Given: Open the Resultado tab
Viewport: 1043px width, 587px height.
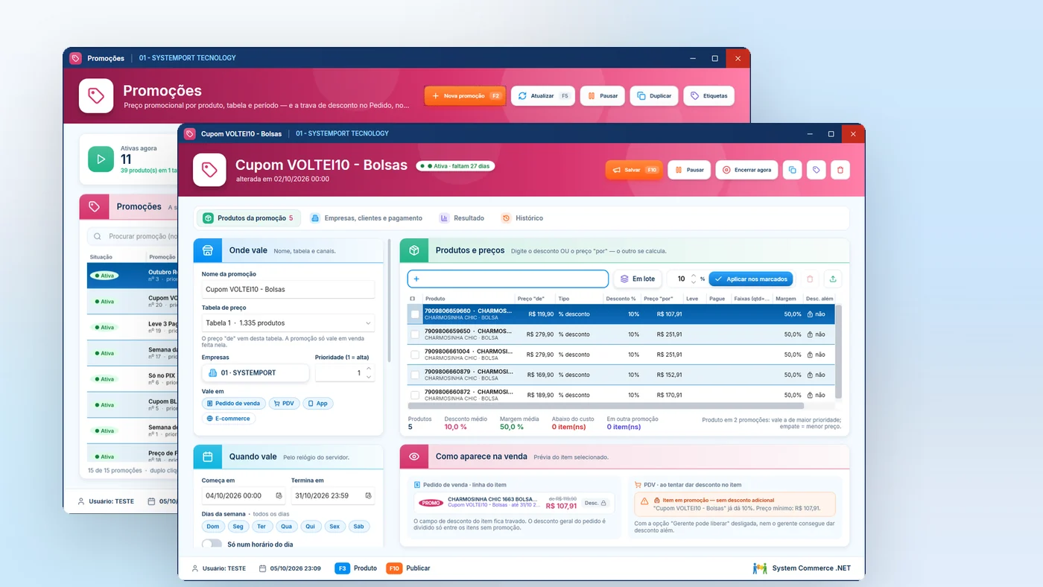Looking at the screenshot, I should tap(462, 218).
